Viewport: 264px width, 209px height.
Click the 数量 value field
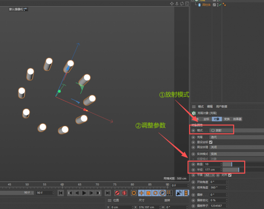(x=212, y=164)
